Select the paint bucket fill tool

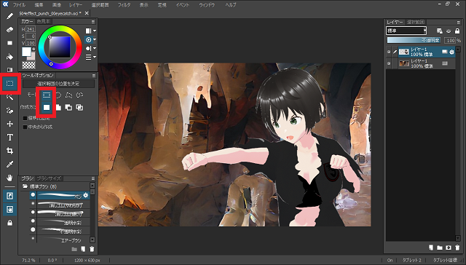click(9, 57)
